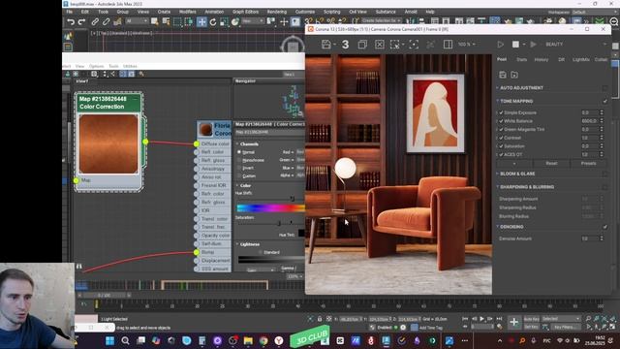Select the Link tool chain icon
620x349 pixels.
pos(95,21)
